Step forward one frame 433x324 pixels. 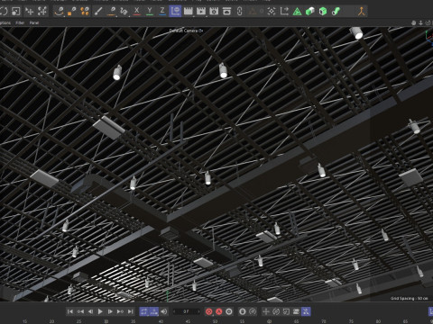click(x=110, y=311)
